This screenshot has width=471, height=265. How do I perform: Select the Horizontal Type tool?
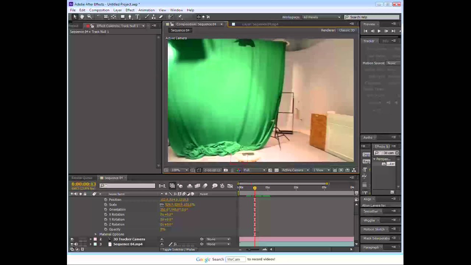137,17
